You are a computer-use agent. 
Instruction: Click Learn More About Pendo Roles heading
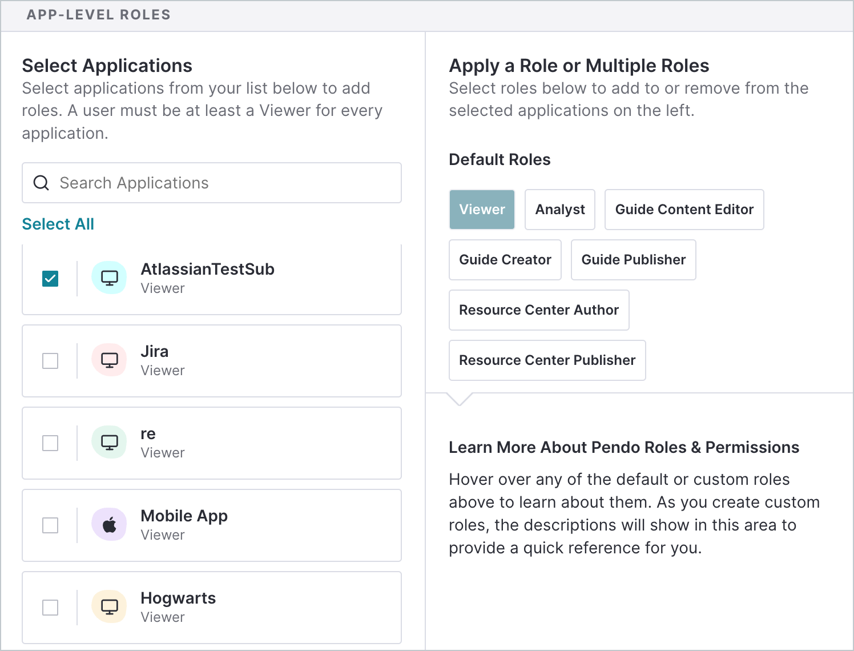(x=624, y=447)
